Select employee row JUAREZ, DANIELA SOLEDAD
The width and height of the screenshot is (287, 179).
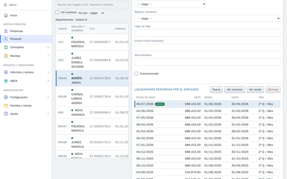(92, 60)
